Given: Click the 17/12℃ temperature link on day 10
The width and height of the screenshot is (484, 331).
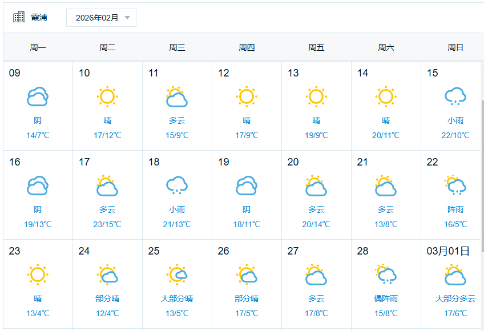Looking at the screenshot, I should [107, 134].
